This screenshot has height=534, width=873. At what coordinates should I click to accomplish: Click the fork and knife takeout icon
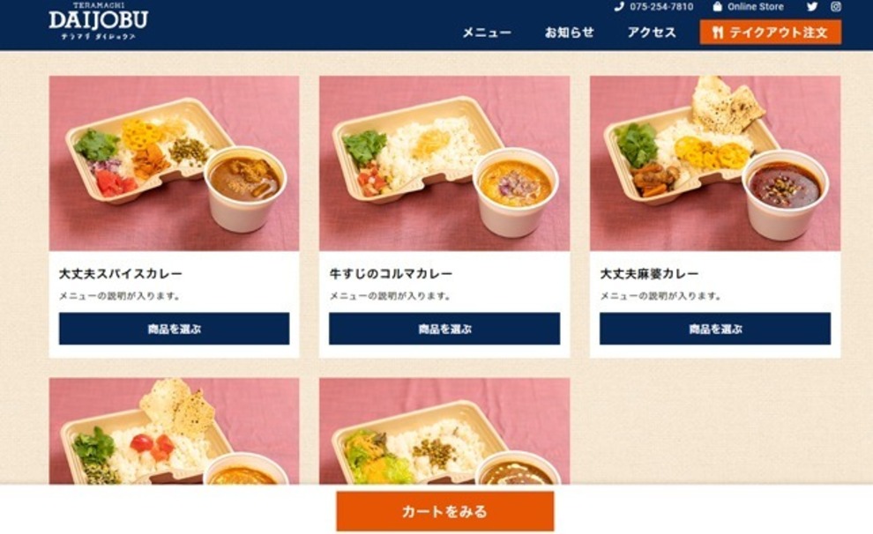[718, 33]
